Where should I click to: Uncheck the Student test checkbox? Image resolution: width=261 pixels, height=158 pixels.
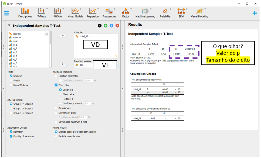point(11,76)
